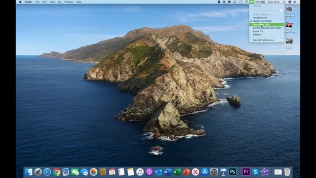316x178 pixels.
Task: Open the folder stack next to Trash
Action: [278, 172]
